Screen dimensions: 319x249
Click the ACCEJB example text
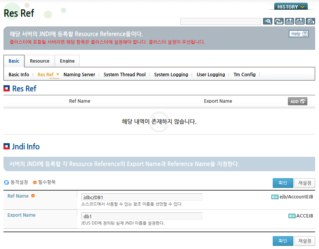coord(305,216)
